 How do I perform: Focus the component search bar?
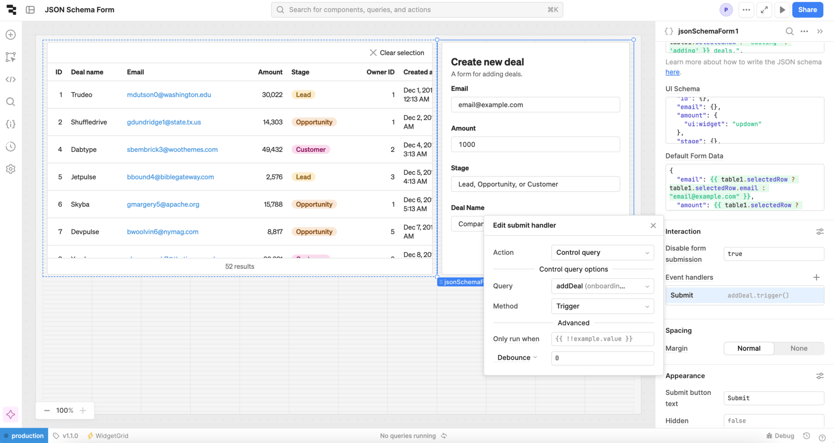coord(417,10)
